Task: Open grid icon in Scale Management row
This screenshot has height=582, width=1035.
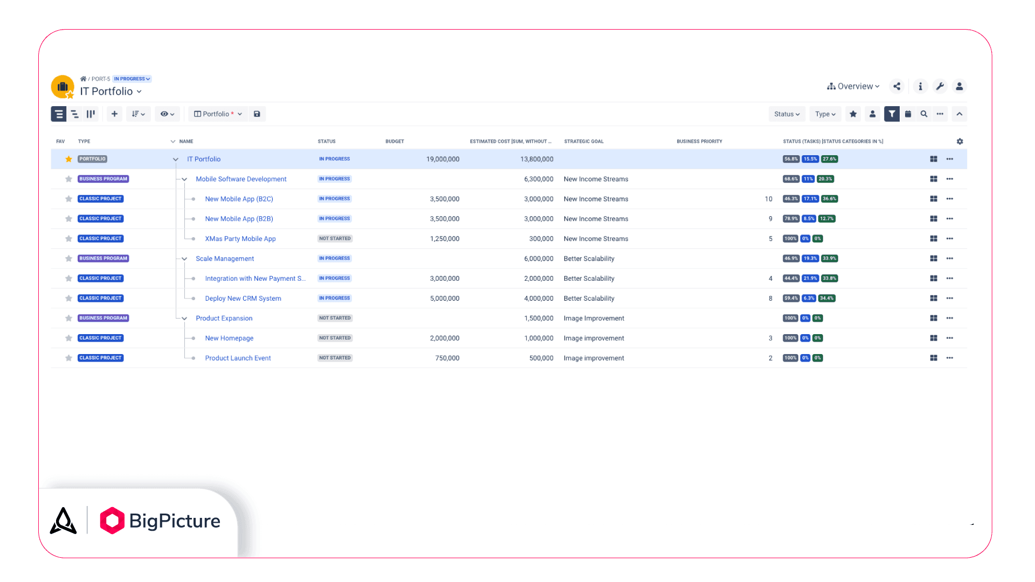Action: [934, 259]
